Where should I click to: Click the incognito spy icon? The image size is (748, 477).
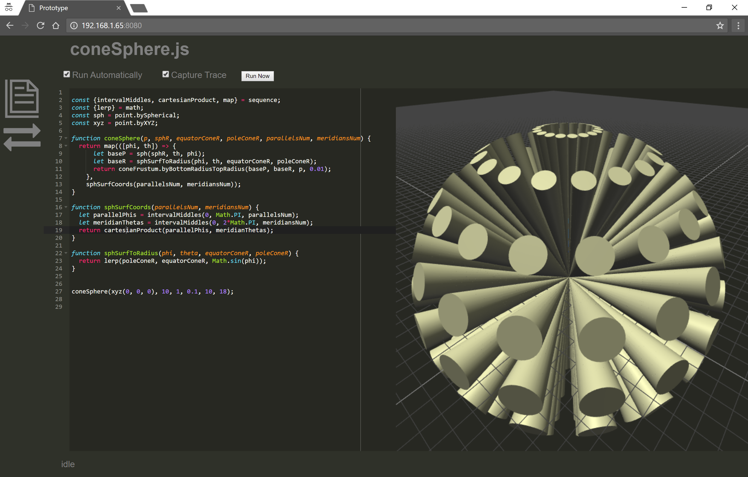[9, 7]
